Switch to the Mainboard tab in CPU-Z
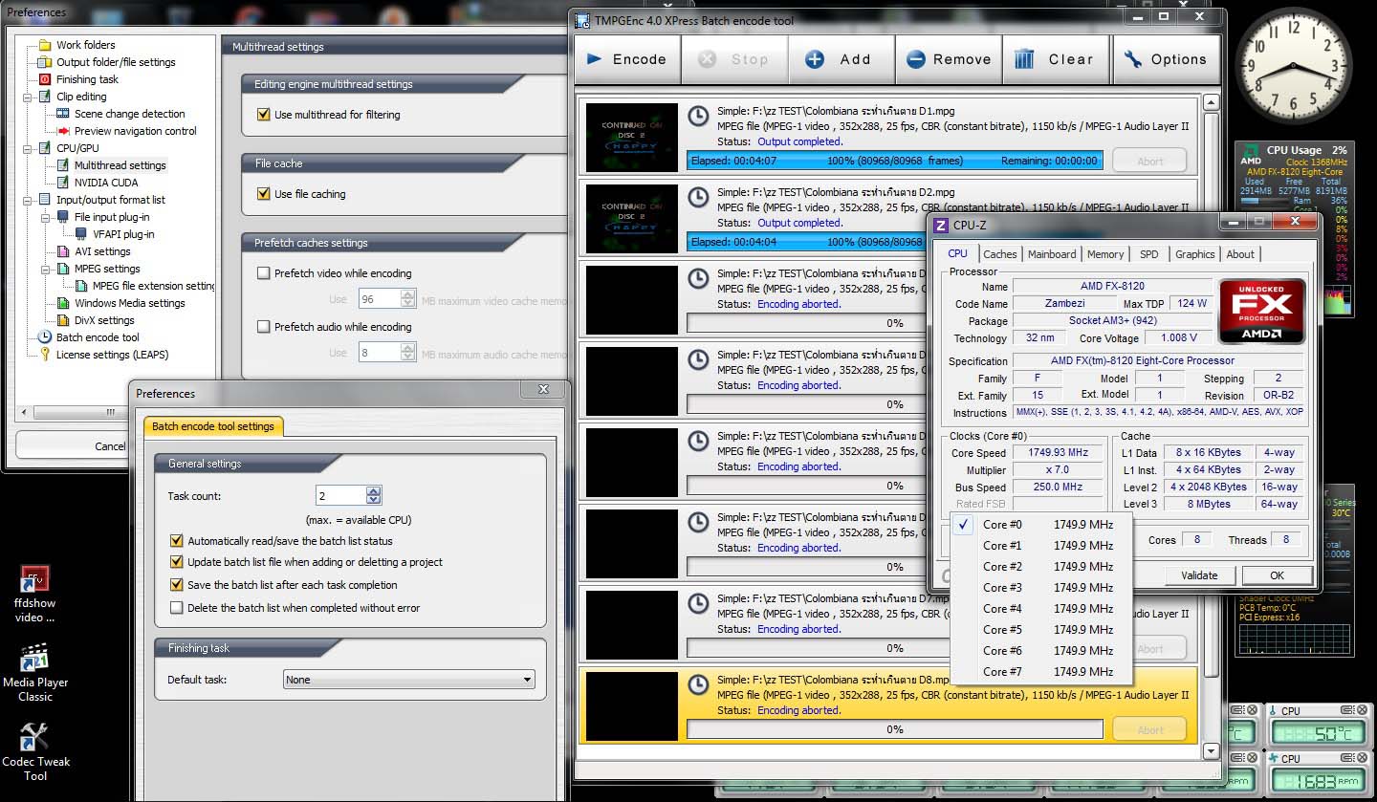The width and height of the screenshot is (1377, 802). [x=1052, y=254]
